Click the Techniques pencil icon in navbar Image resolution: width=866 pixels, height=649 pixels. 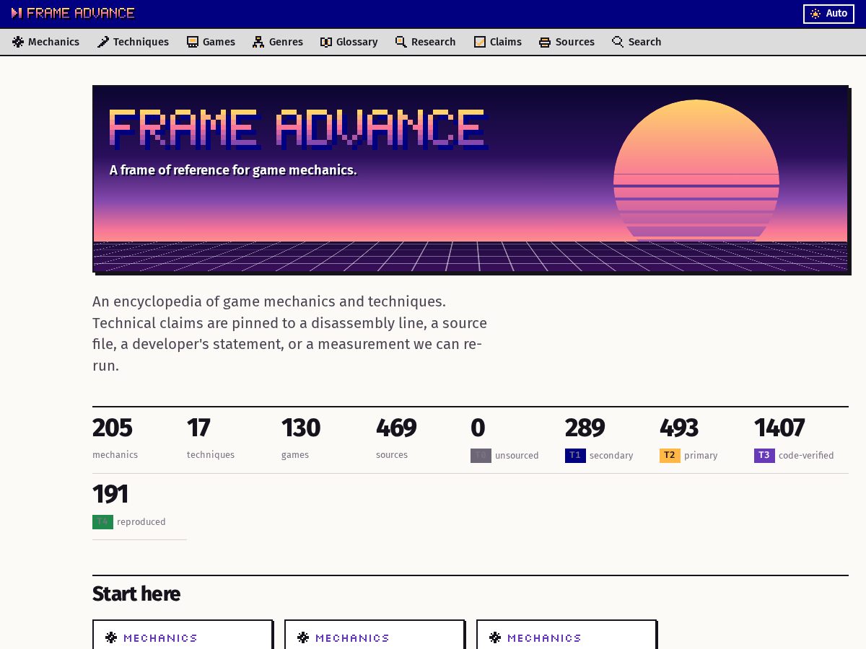pos(103,42)
